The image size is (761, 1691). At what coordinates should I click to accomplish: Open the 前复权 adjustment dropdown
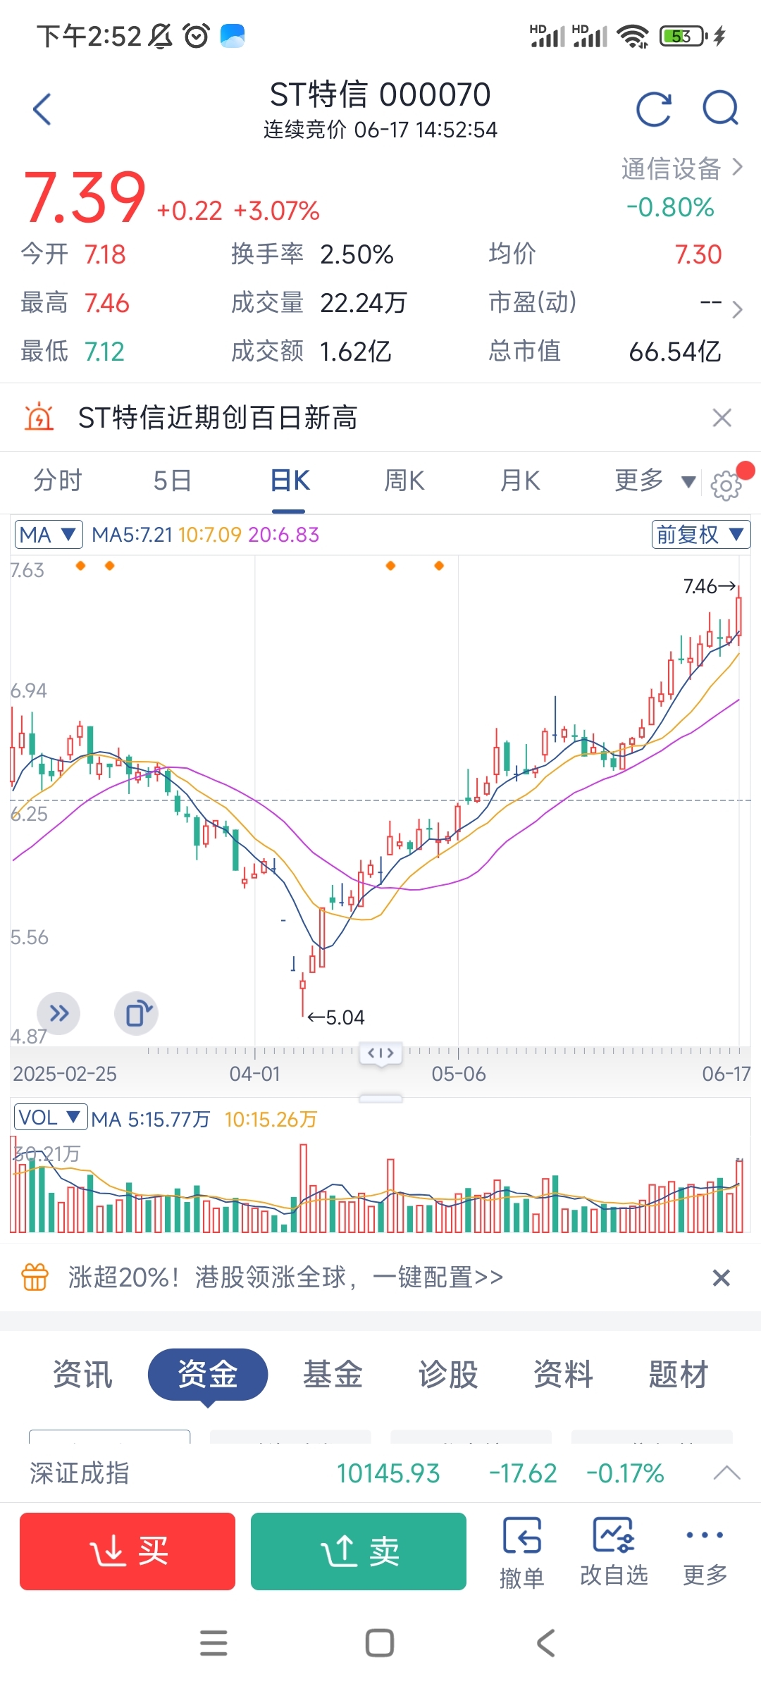[700, 534]
